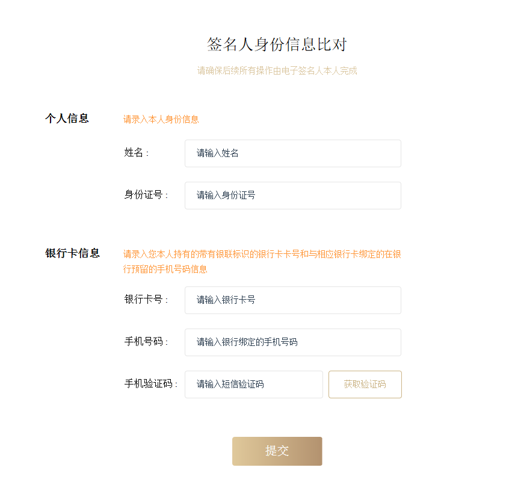Click the orange hint 请录入本人身份信息

pos(161,119)
